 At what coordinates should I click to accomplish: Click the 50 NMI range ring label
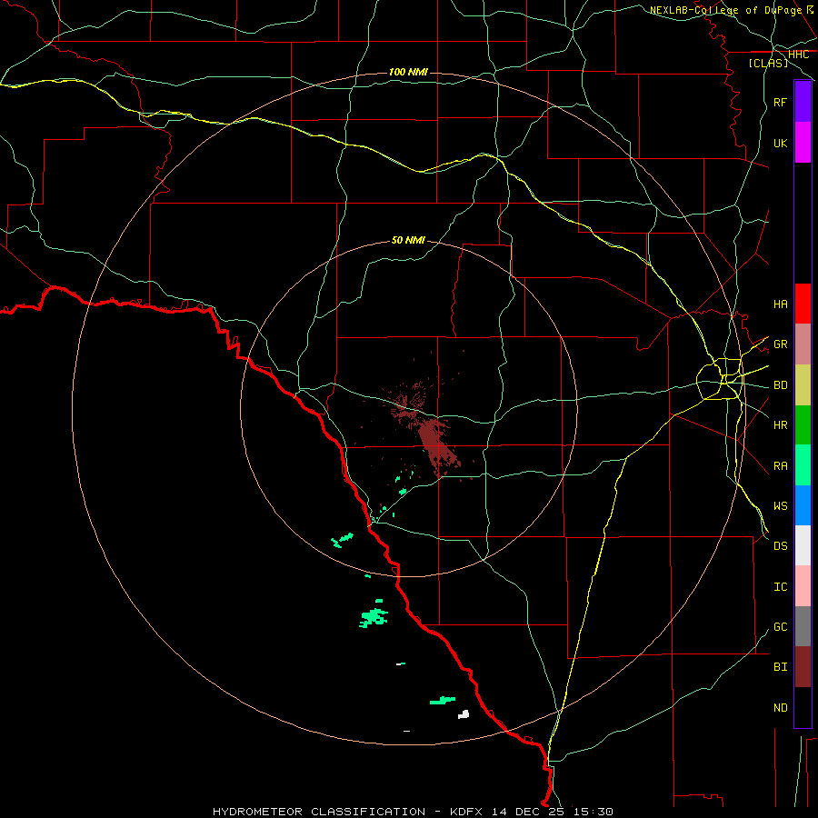(408, 240)
